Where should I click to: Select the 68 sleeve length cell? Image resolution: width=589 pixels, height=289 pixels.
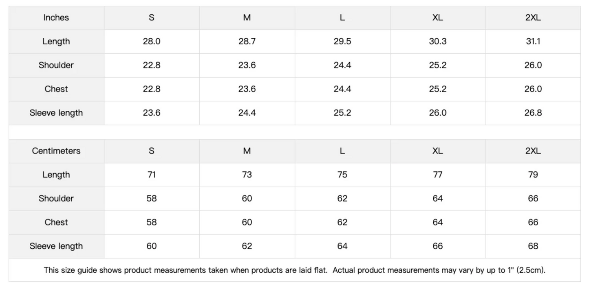[x=533, y=246]
